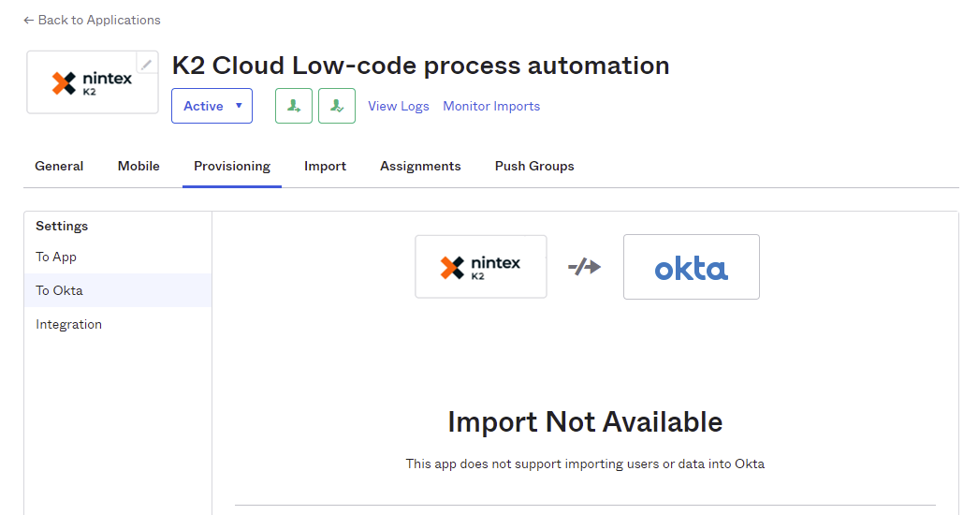Switch to the General tab
Viewport: 978px width, 515px height.
59,166
